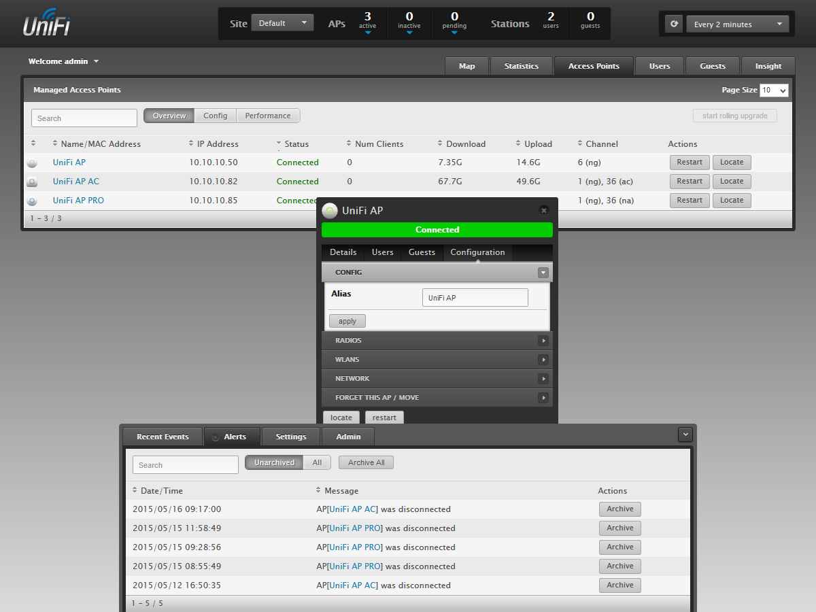Open the Statistics tab
The width and height of the screenshot is (816, 612).
coord(522,66)
